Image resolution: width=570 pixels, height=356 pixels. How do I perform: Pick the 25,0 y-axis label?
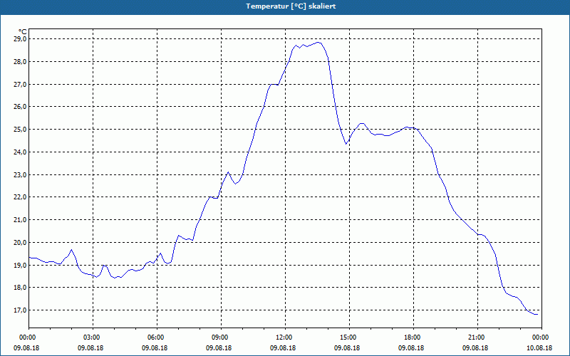(20, 130)
